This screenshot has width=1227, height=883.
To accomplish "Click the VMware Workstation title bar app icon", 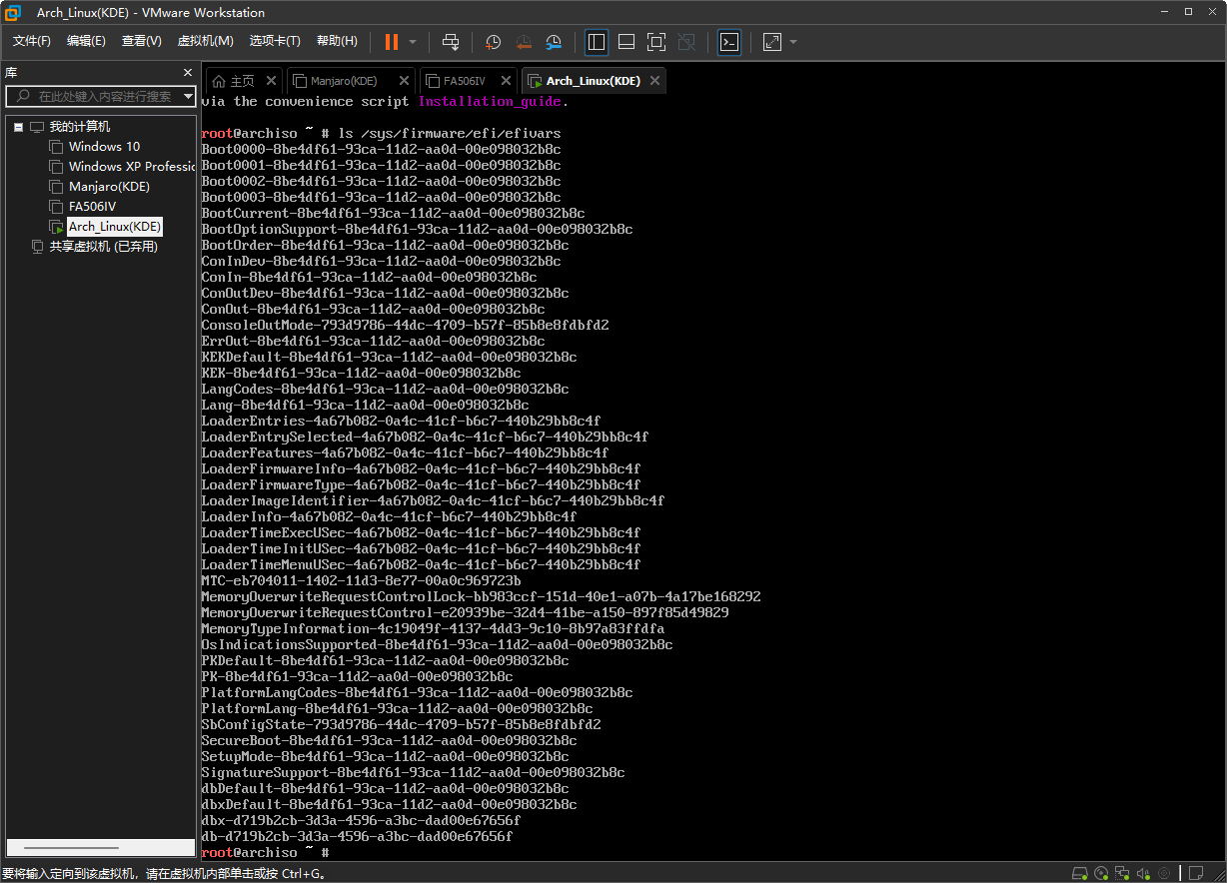I will pyautogui.click(x=14, y=12).
